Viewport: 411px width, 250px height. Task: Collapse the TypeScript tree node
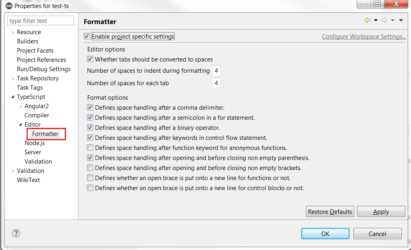(x=12, y=96)
